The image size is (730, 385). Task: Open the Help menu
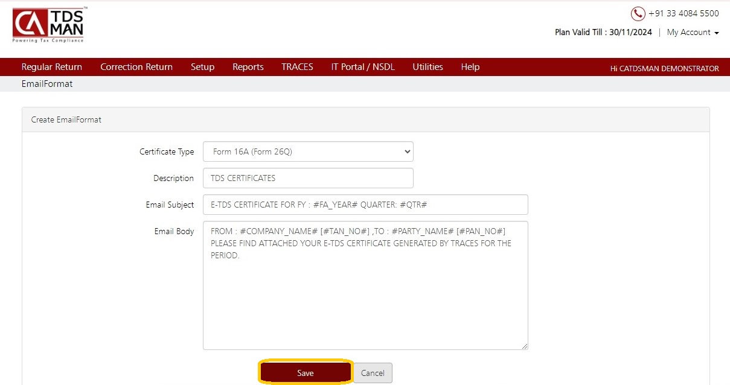click(470, 67)
